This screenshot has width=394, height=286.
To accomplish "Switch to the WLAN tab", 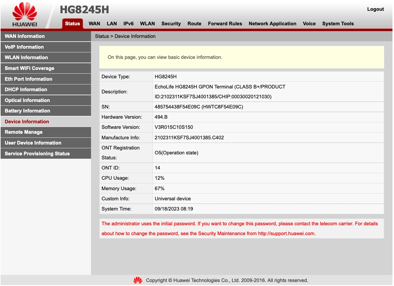I will (x=147, y=24).
